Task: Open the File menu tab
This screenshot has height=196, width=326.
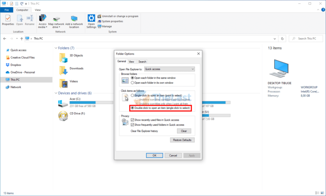Action: point(7,10)
